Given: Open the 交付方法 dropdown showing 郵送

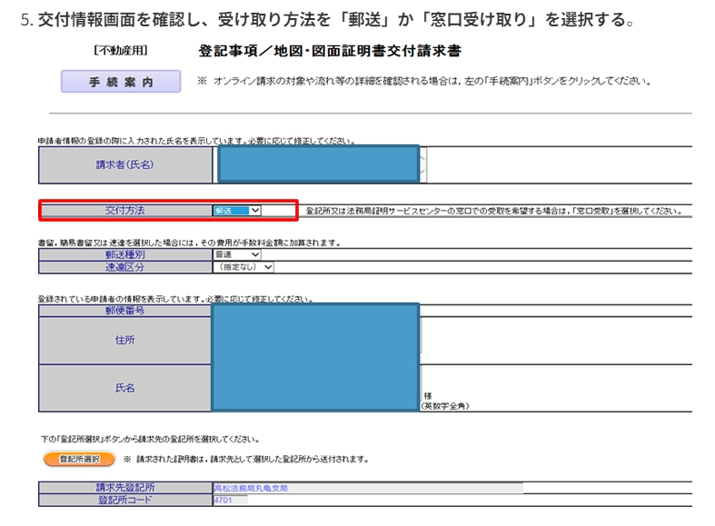Looking at the screenshot, I should pyautogui.click(x=237, y=211).
